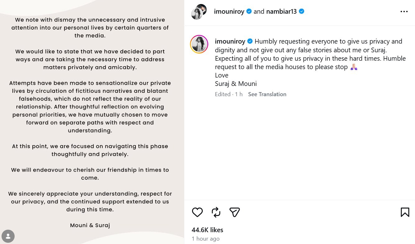
Task: Open tagged people icon on image
Action: [8, 236]
